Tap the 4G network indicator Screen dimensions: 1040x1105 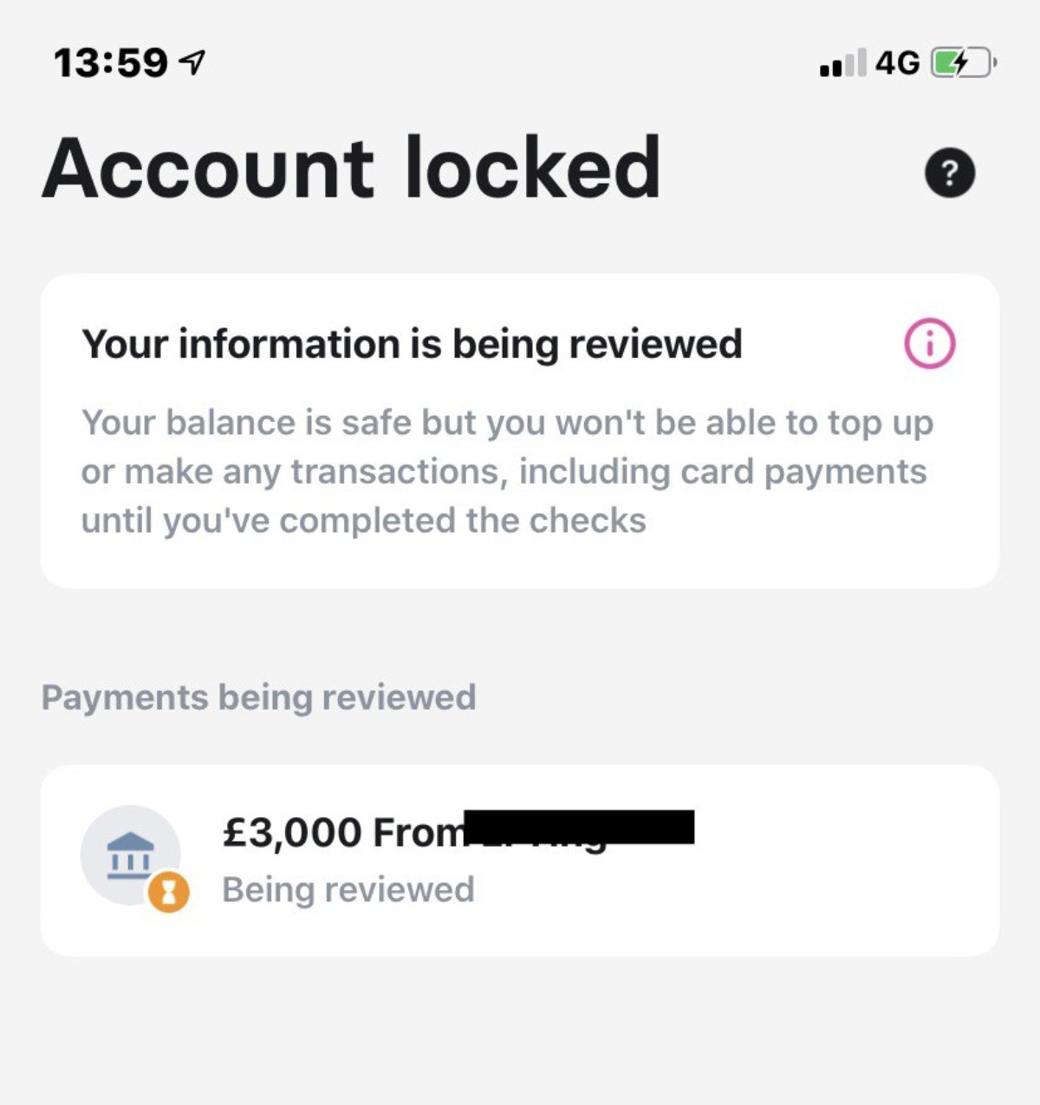897,62
